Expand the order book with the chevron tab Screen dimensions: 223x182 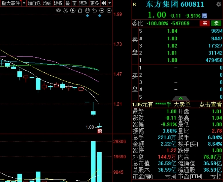coord(181,98)
